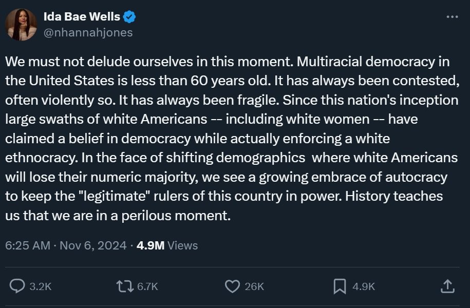
Task: Open the share upload arrow icon
Action: coord(447,286)
